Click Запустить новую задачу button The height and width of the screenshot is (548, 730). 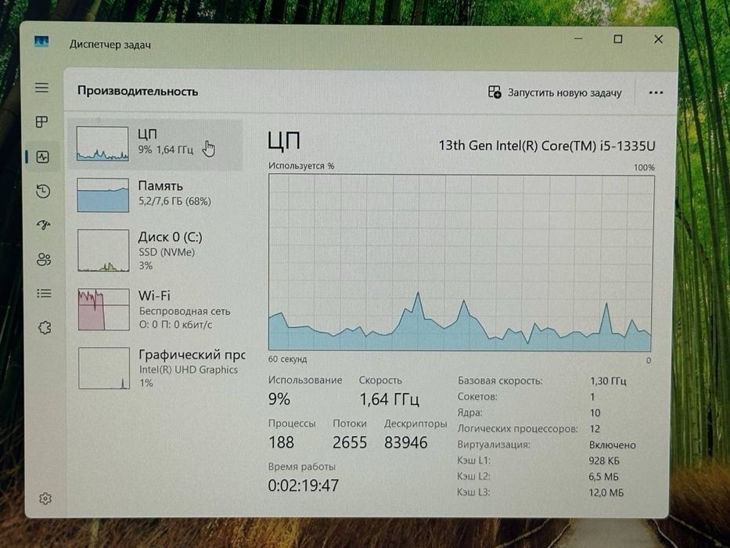pyautogui.click(x=555, y=92)
